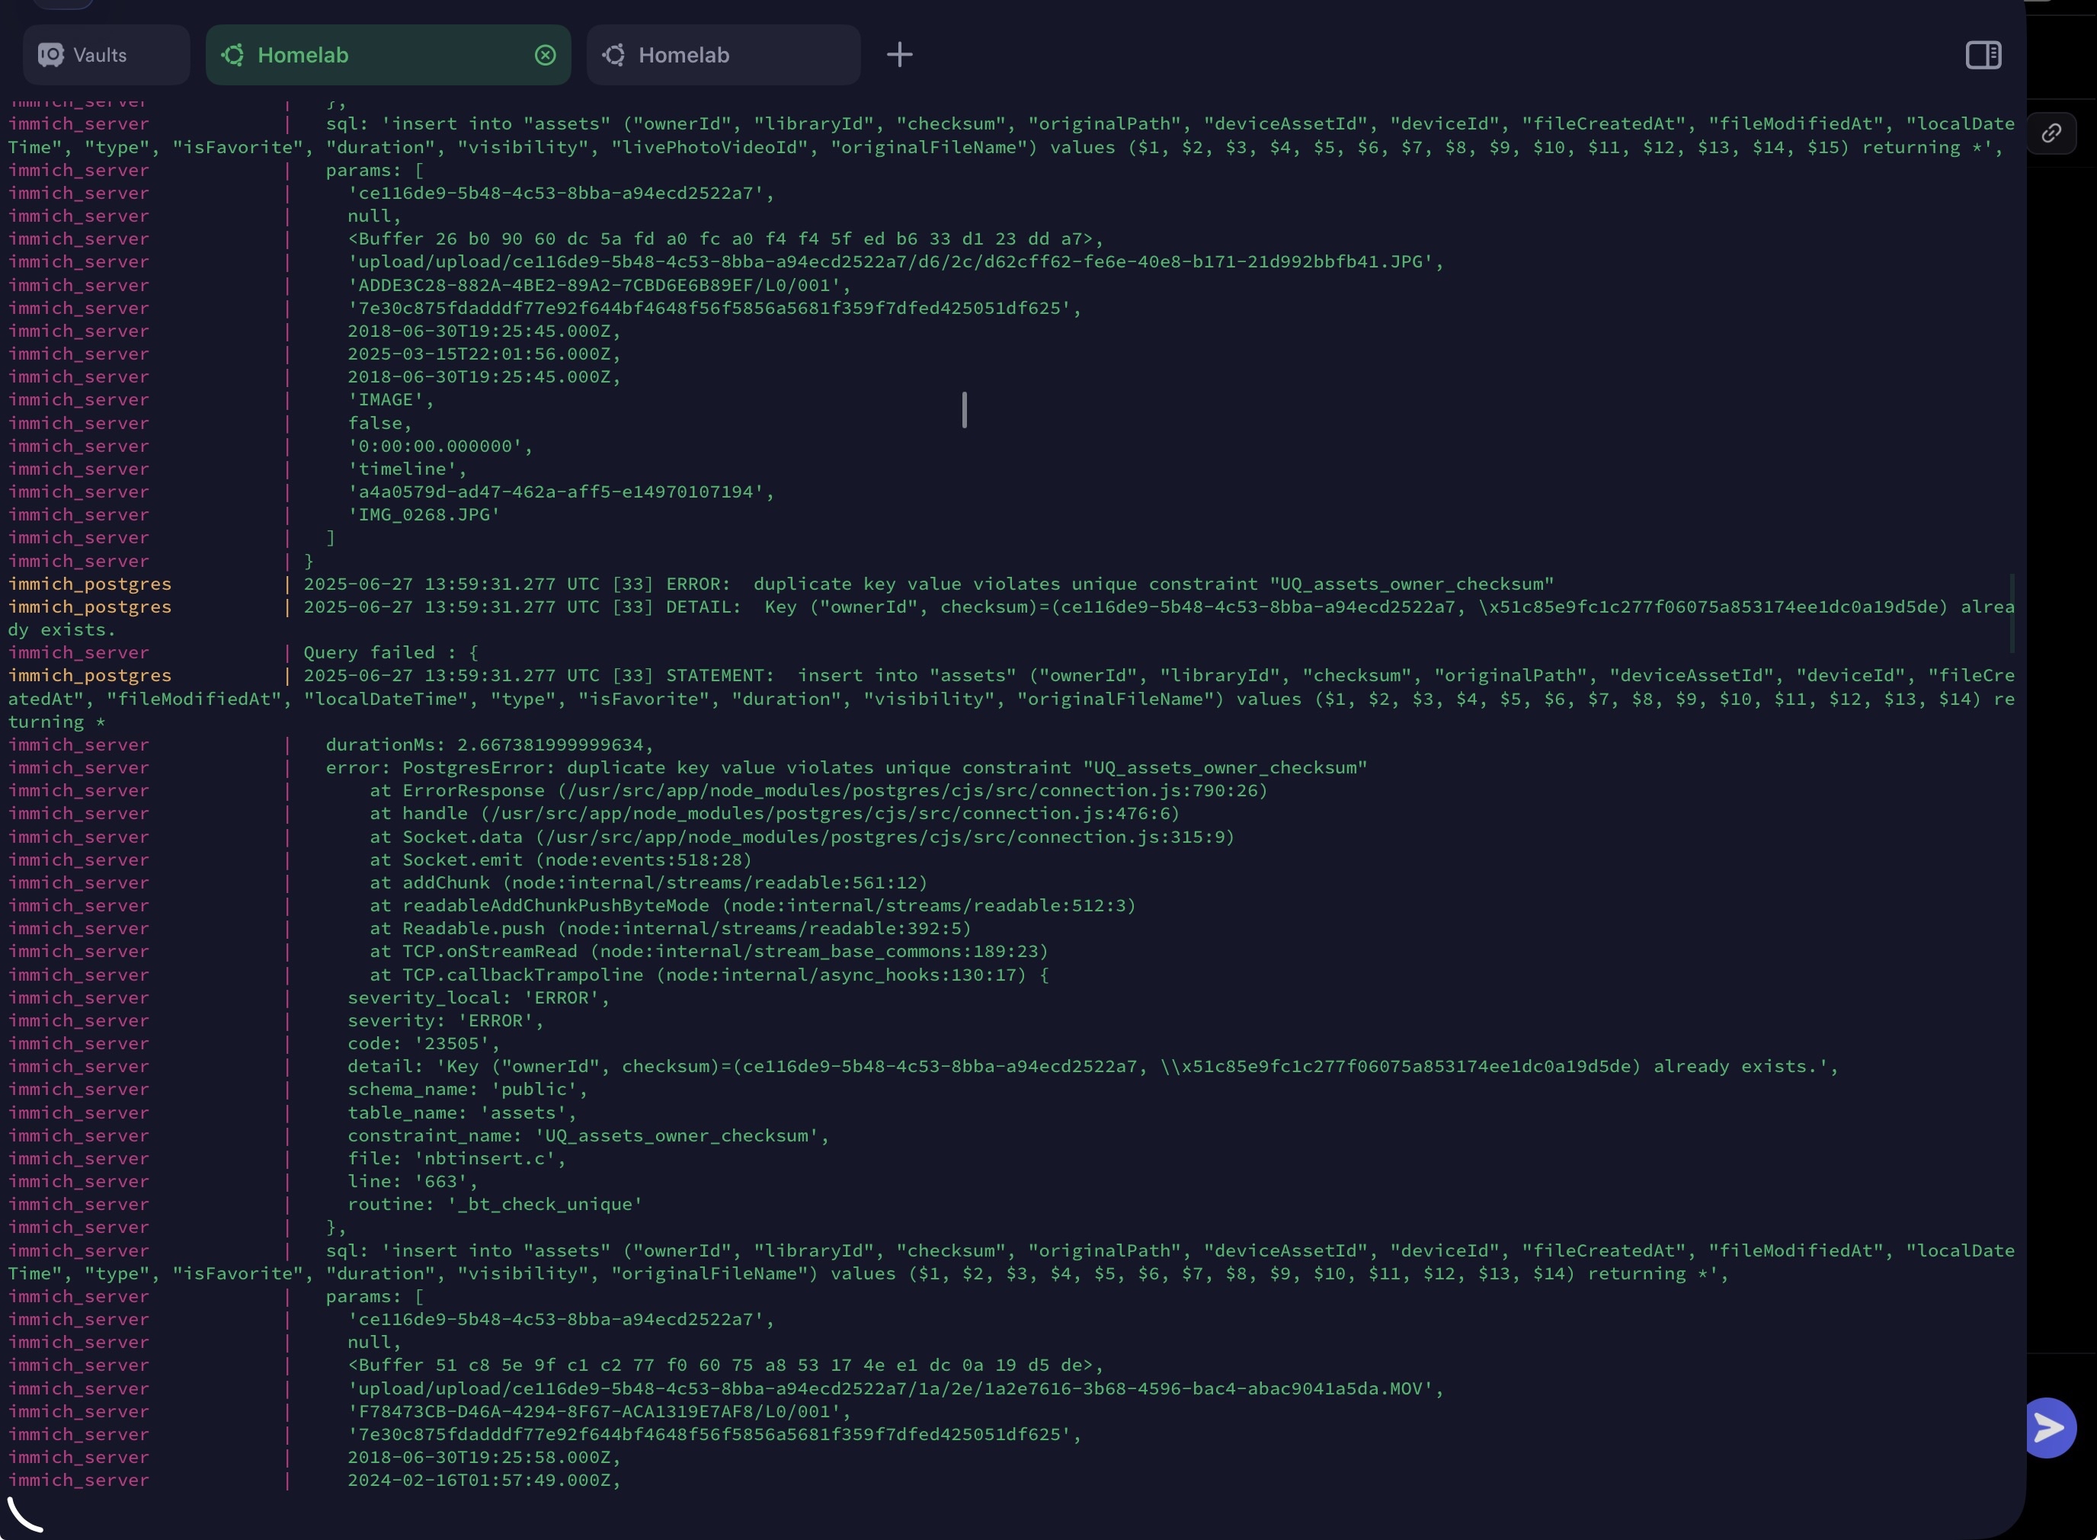
Task: Click the 'F78473CB-D46A-4294-8F67-ACA1319E7AF8/L0/001' line
Action: coord(599,1411)
